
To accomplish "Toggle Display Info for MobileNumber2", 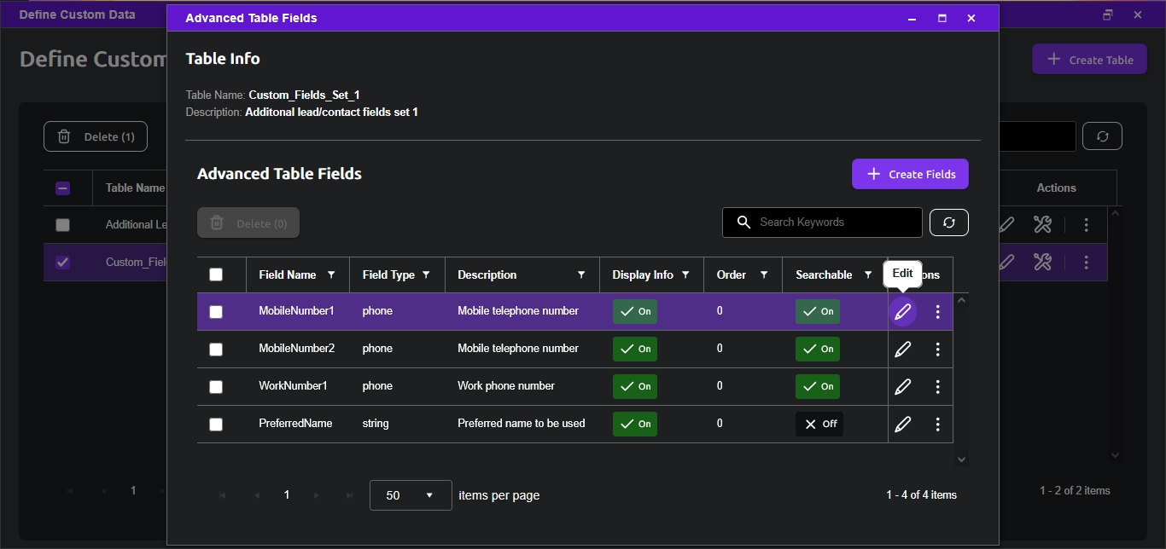I will (x=635, y=349).
